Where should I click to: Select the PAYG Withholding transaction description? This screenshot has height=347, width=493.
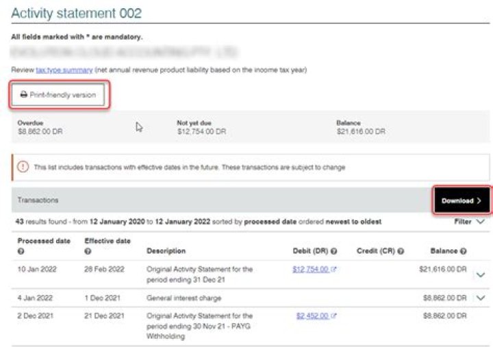point(199,326)
